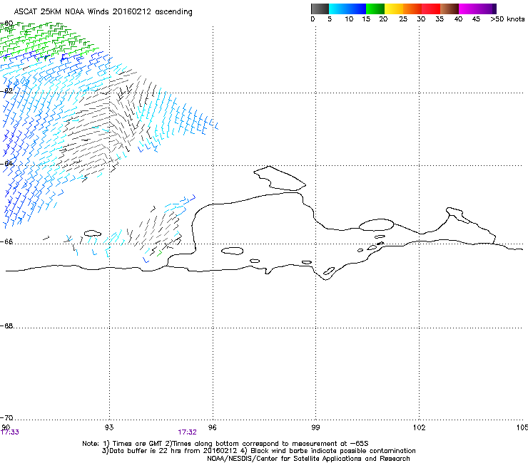Click the "40" label under the color bar
This screenshot has height=463, width=528.
click(458, 19)
